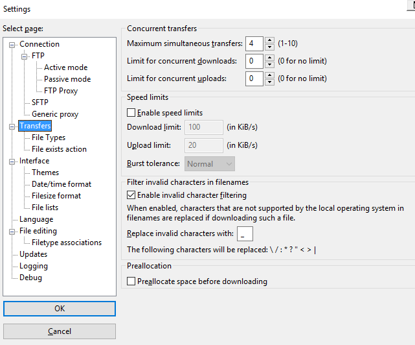This screenshot has width=415, height=345.
Task: Go to File exists action page
Action: click(59, 149)
